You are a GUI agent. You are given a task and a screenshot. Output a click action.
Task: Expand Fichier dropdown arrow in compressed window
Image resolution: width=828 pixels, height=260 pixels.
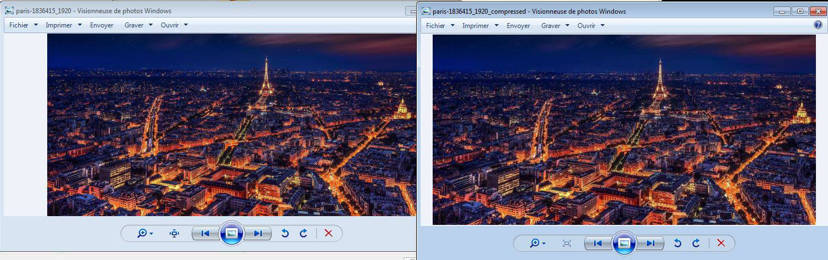(452, 26)
